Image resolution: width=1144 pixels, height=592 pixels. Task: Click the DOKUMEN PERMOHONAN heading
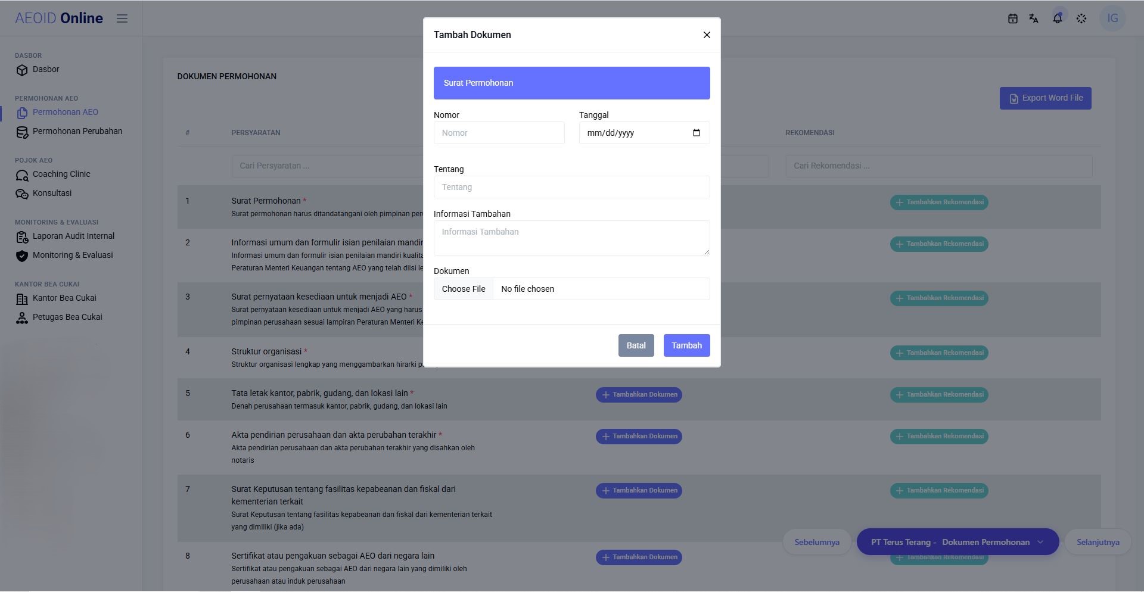pos(226,76)
